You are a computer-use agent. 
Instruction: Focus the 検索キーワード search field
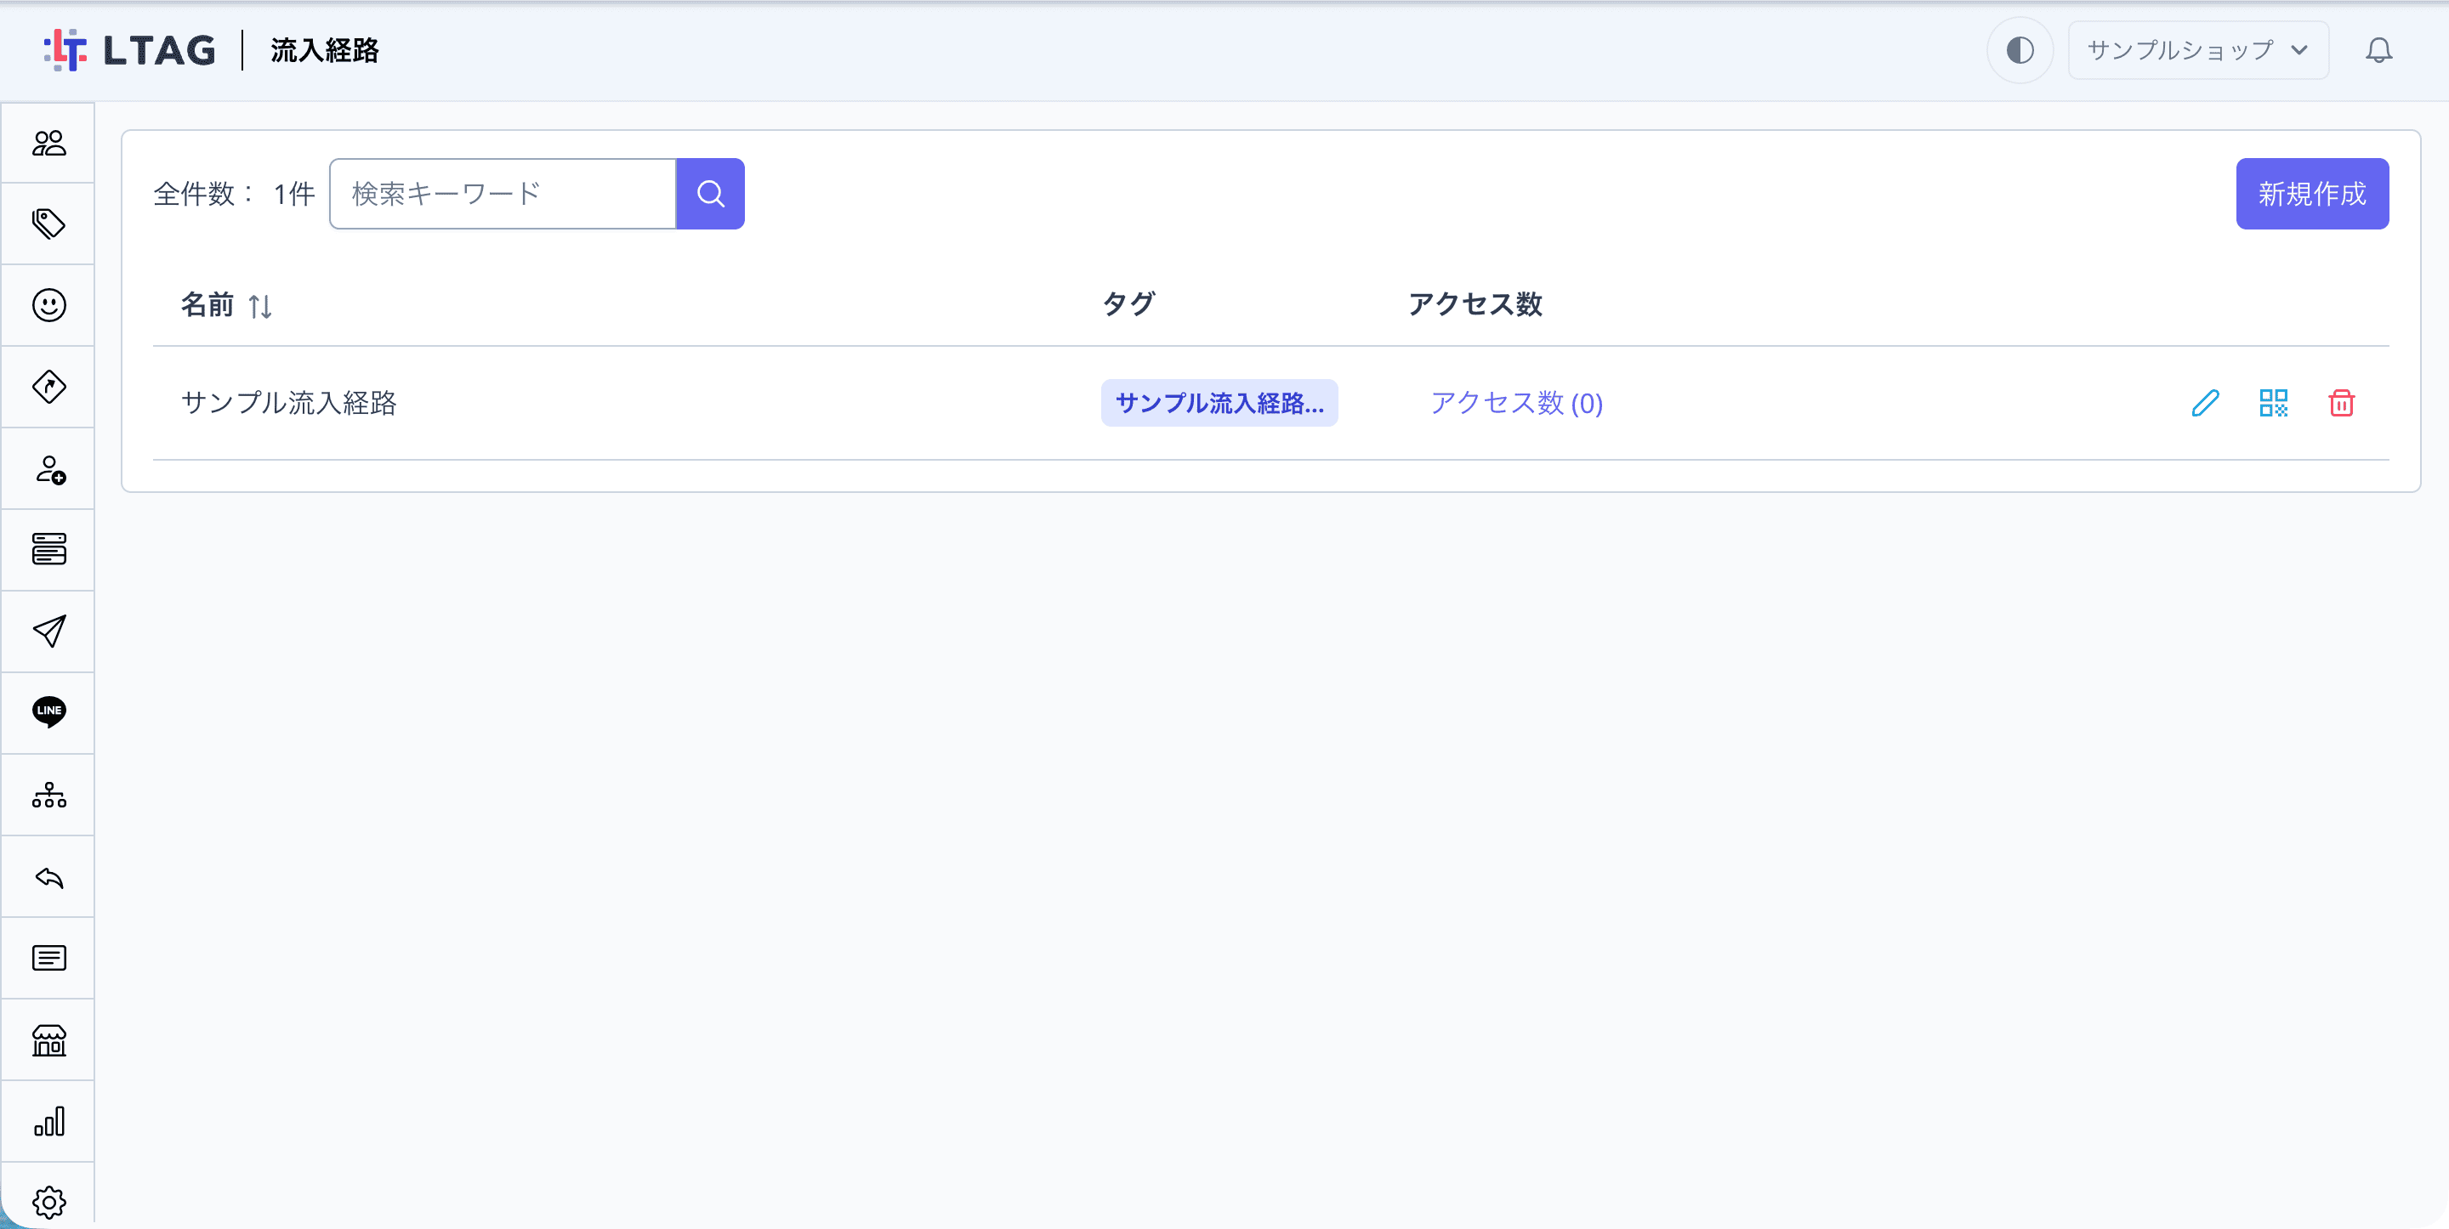point(503,194)
